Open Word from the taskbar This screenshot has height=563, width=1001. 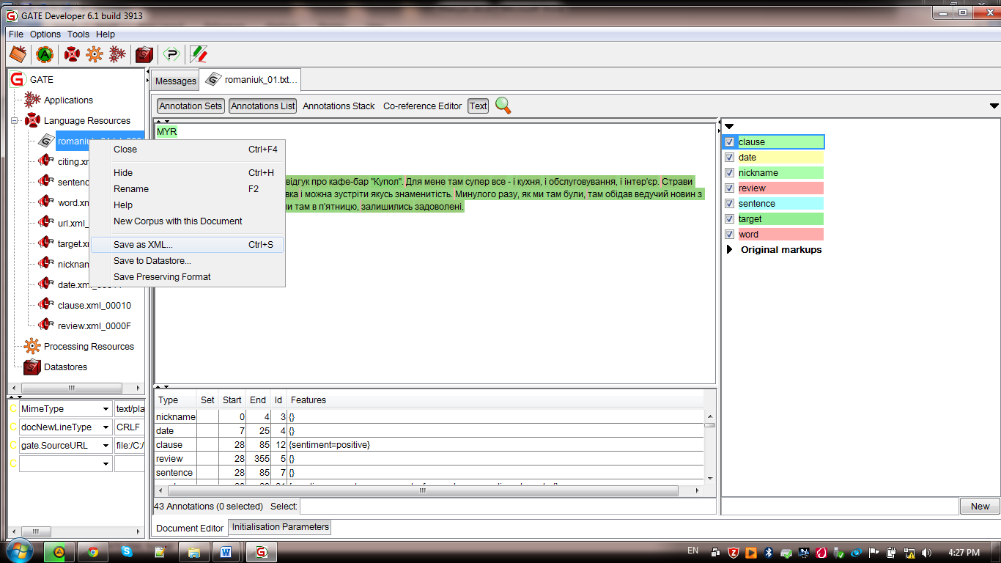pyautogui.click(x=225, y=551)
